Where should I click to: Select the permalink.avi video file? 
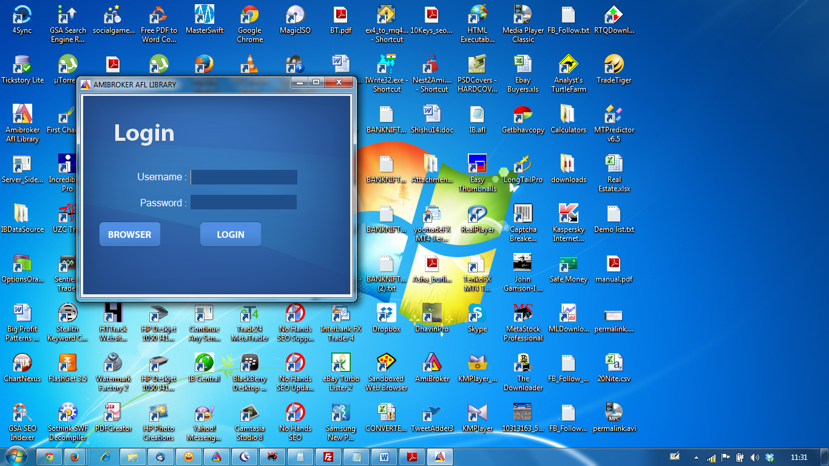point(614,417)
